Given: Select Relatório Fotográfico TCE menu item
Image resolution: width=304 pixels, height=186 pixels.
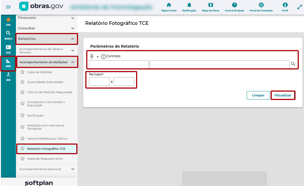Looking at the screenshot, I should (47, 149).
